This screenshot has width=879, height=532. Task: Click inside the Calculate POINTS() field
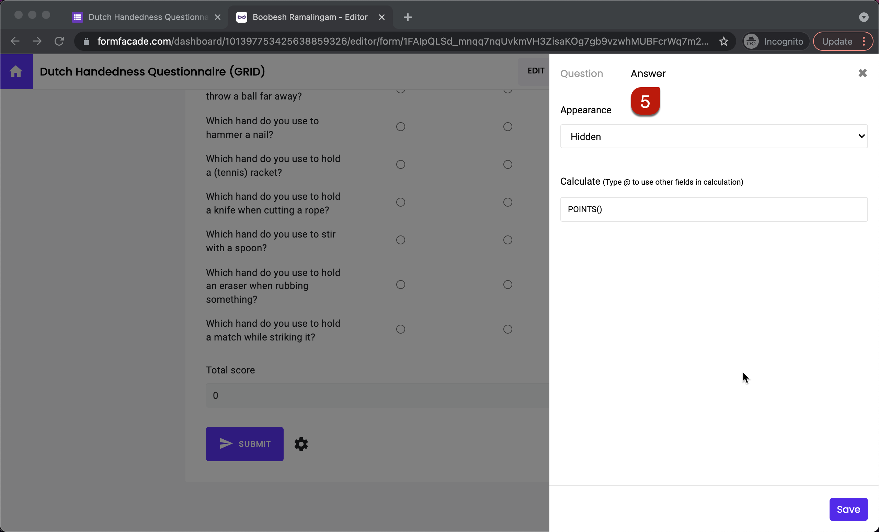[713, 209]
